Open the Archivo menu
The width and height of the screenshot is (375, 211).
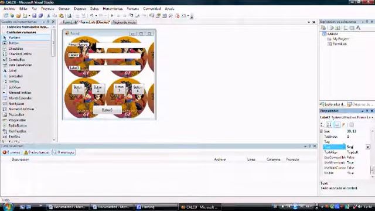[9, 9]
